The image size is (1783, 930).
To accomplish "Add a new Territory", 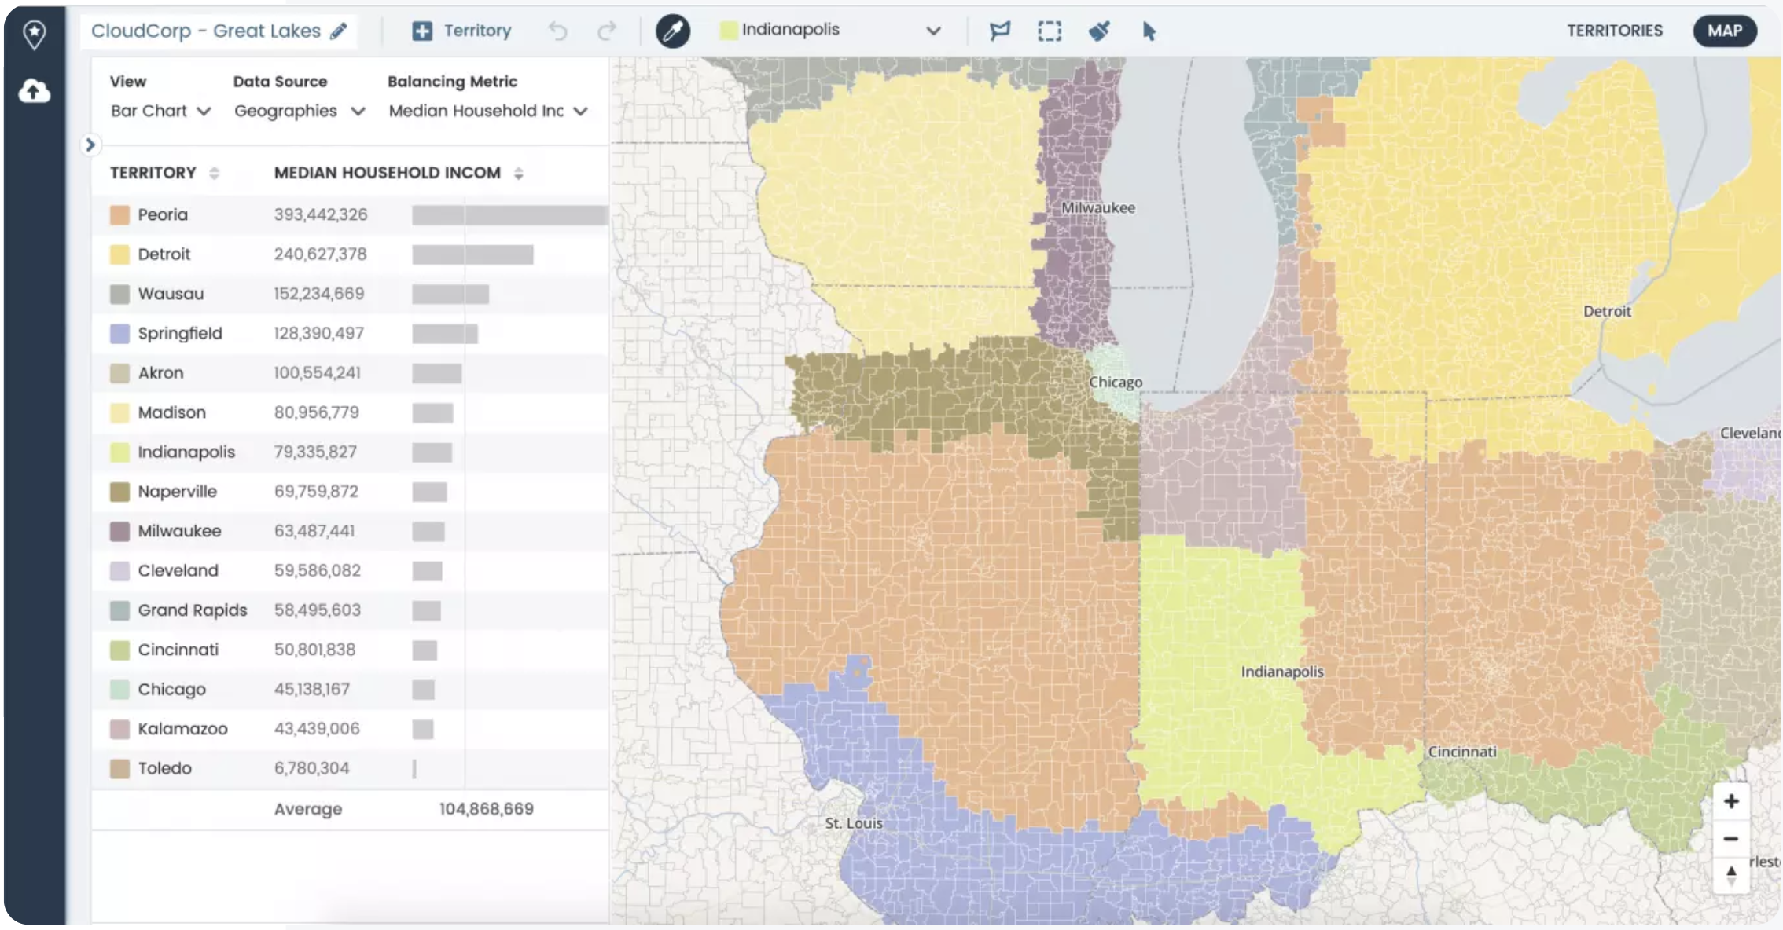I will (x=462, y=31).
